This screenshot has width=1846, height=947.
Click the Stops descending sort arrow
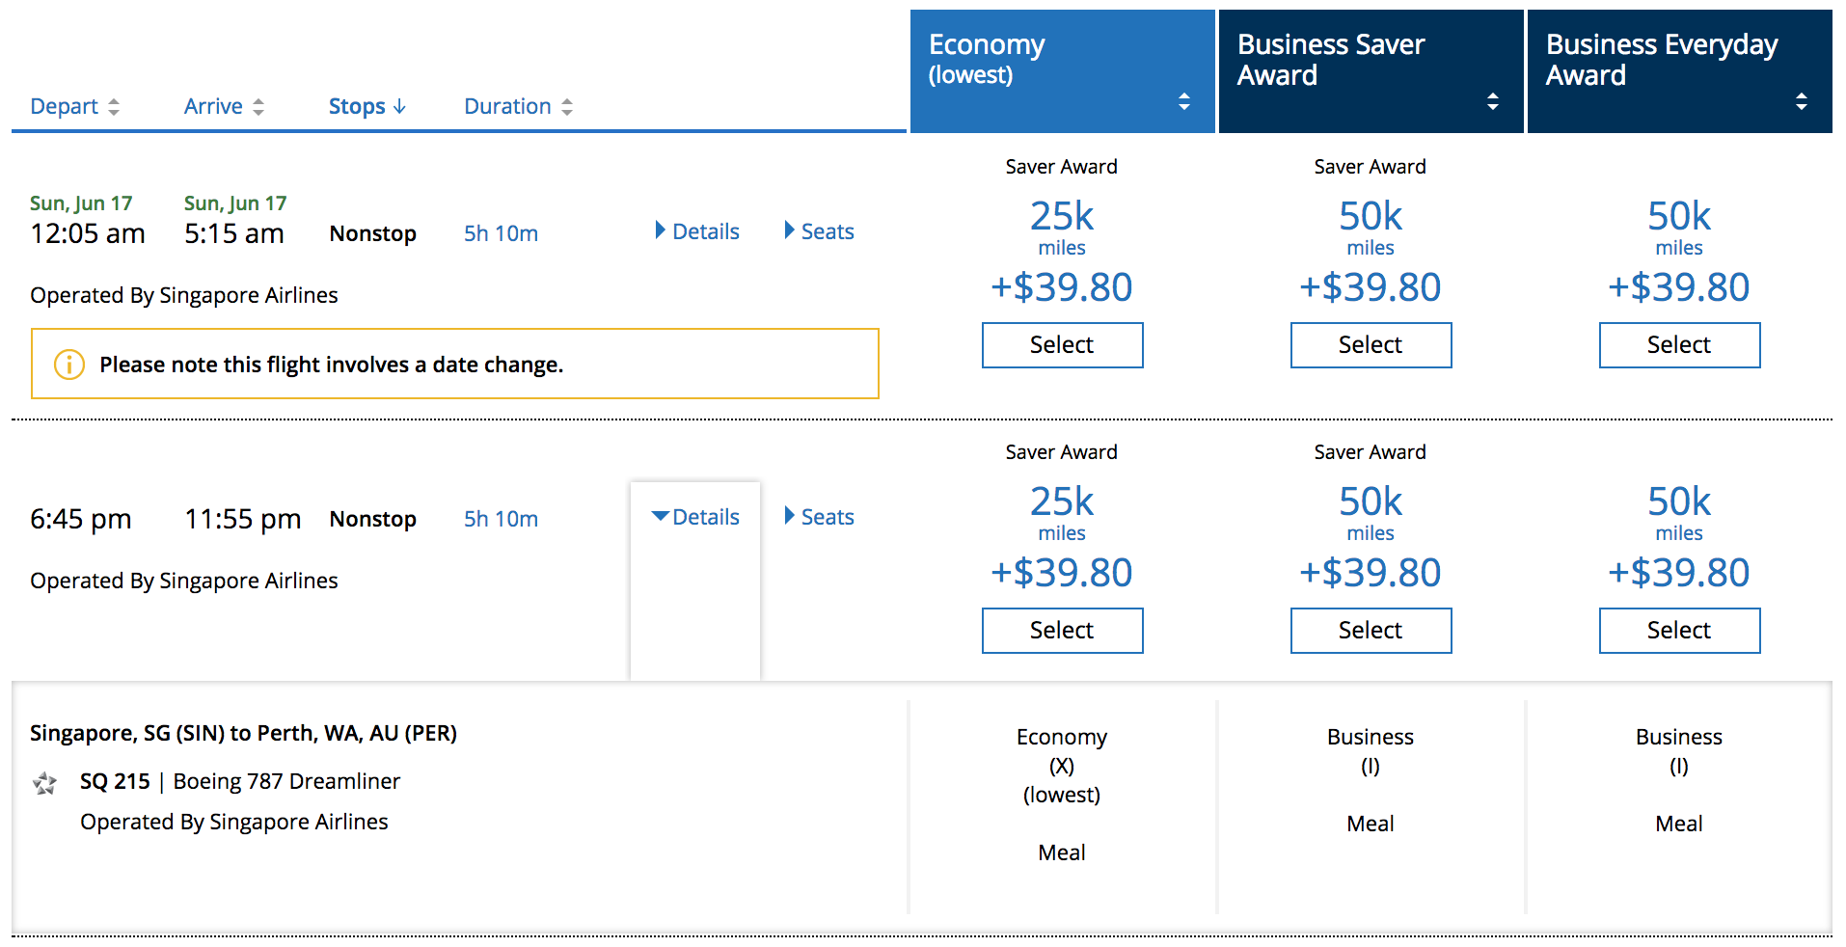pyautogui.click(x=399, y=106)
